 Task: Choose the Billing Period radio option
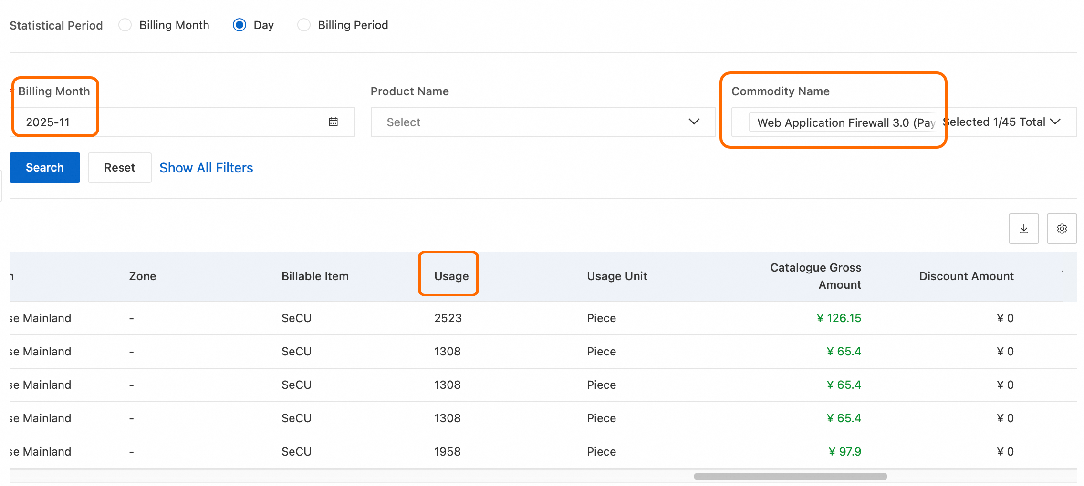[x=304, y=25]
